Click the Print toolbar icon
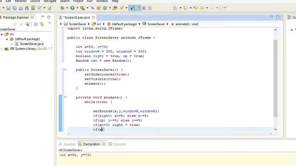Screen dimensions: 296x166 (20, 8)
